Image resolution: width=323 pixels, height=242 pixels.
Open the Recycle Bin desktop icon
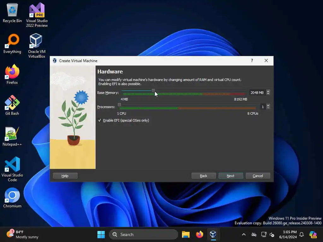tap(12, 13)
